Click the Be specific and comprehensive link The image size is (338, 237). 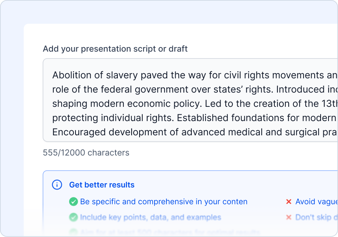[163, 201]
